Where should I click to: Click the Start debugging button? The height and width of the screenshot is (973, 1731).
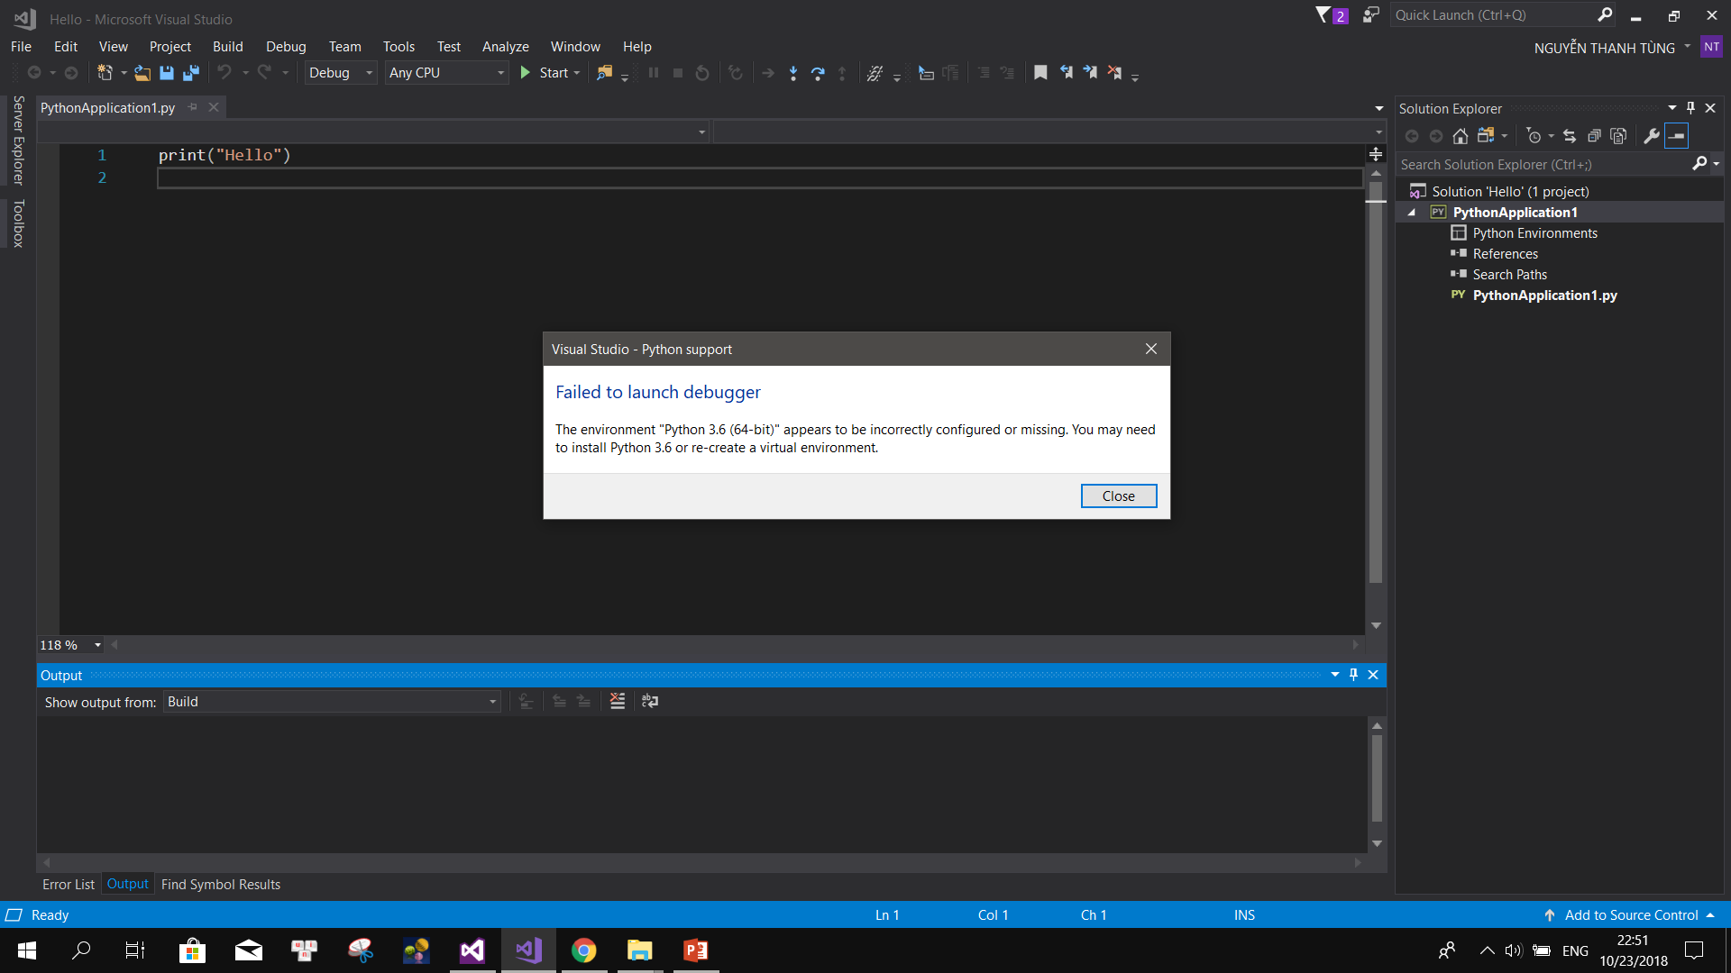click(545, 73)
